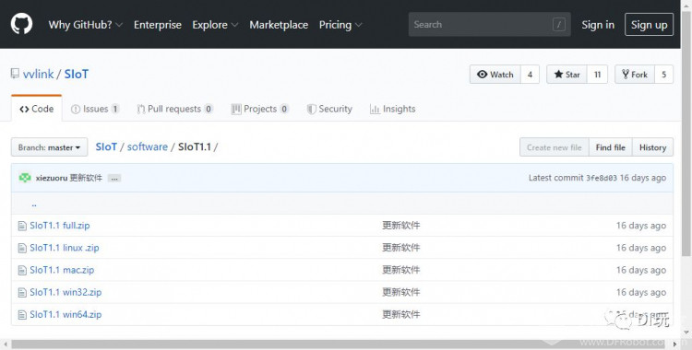Select the Code tab
This screenshot has width=692, height=350.
click(x=37, y=109)
